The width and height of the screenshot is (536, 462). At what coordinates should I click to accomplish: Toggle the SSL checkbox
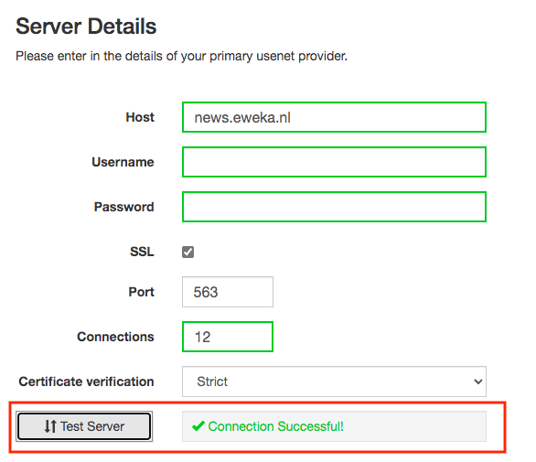click(x=188, y=252)
